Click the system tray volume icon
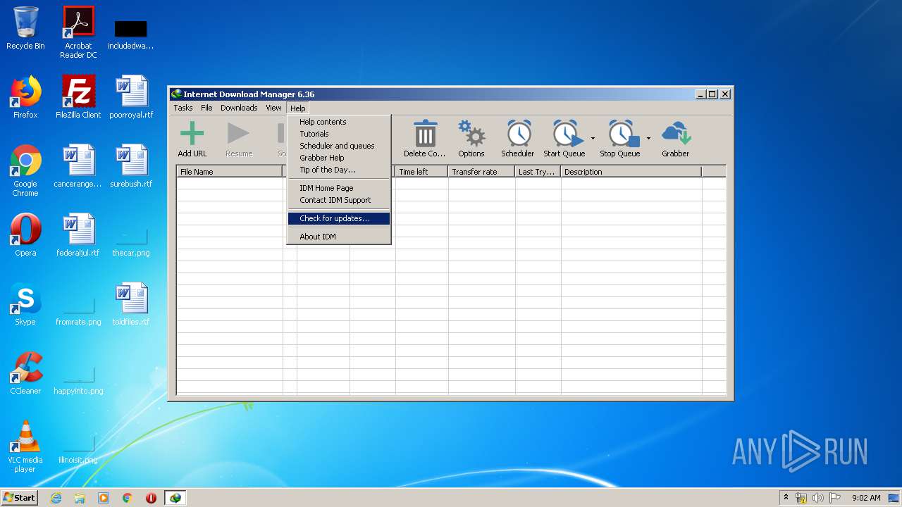Viewport: 902px width, 507px height. (819, 498)
